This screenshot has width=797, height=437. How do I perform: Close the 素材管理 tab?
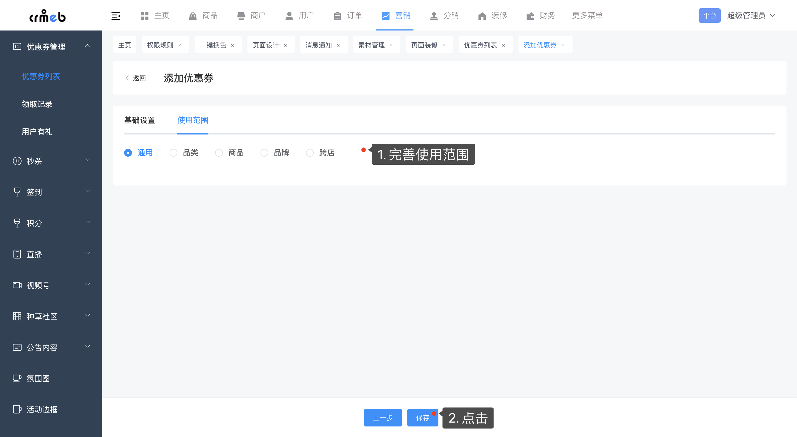(391, 45)
